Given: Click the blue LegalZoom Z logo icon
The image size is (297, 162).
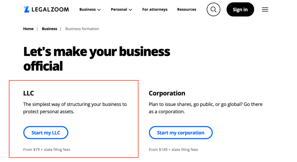Looking at the screenshot, I should (x=26, y=10).
